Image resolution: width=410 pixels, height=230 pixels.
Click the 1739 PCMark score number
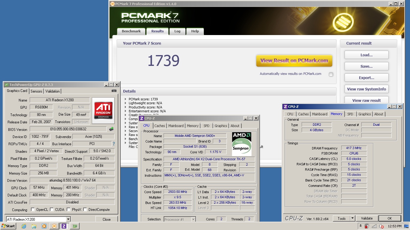tap(164, 60)
